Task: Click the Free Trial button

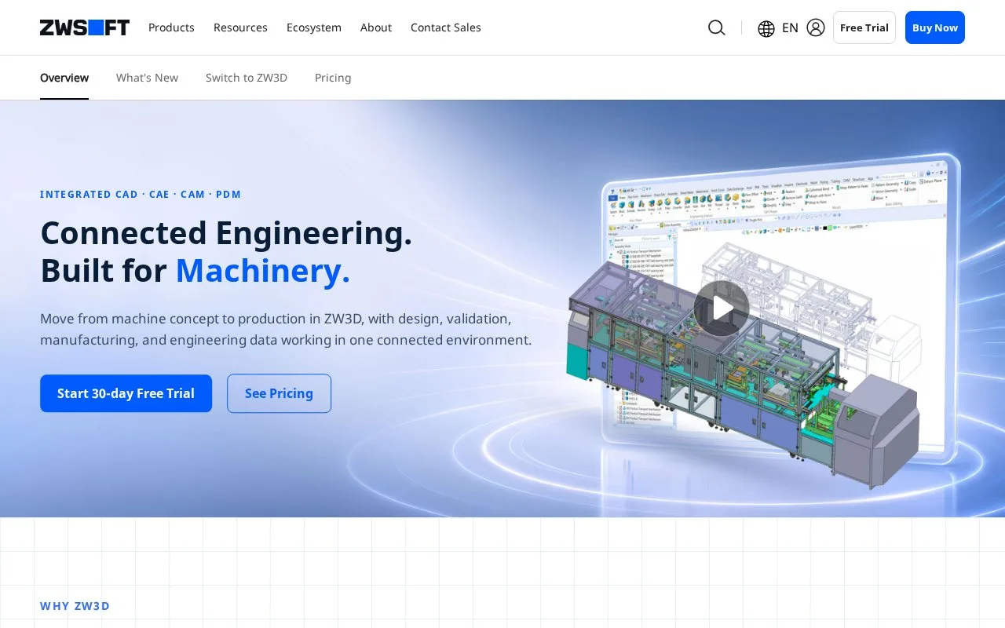Action: pos(864,27)
